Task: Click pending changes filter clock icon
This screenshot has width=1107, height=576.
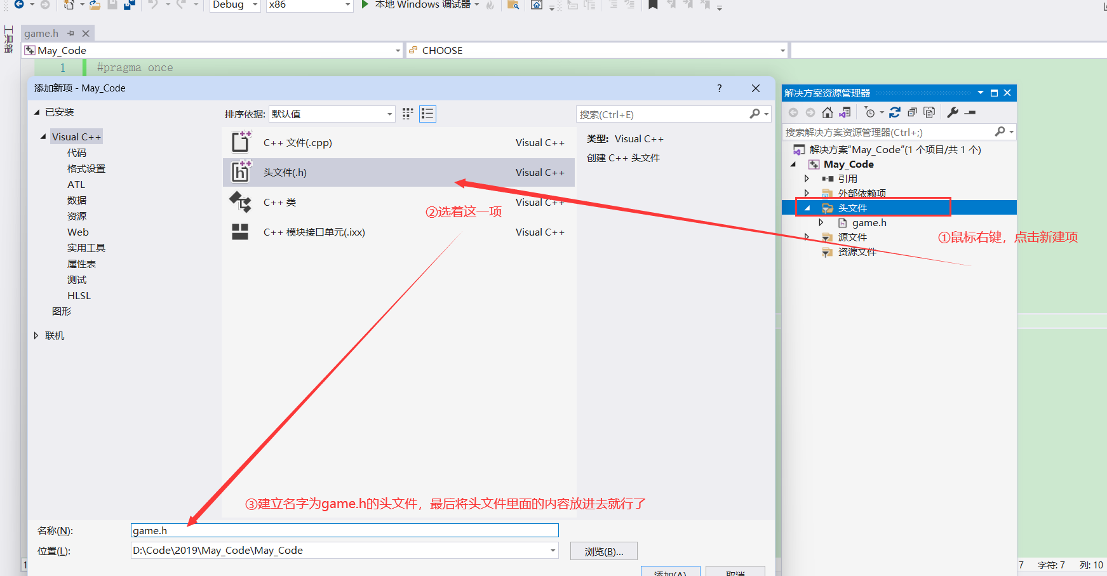Action: [870, 112]
